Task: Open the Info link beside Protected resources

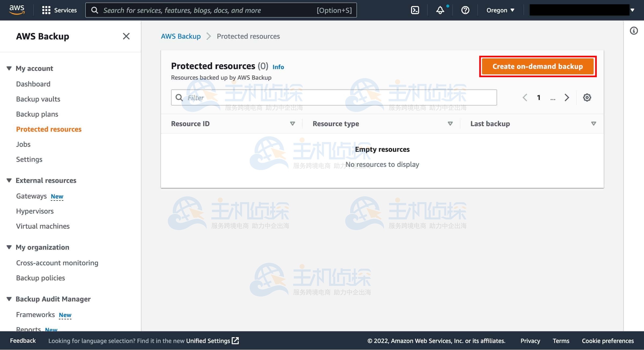Action: (x=278, y=67)
